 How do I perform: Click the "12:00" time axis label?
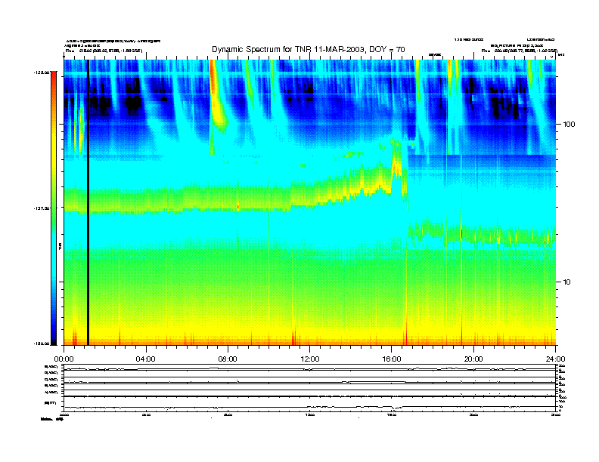pos(310,359)
